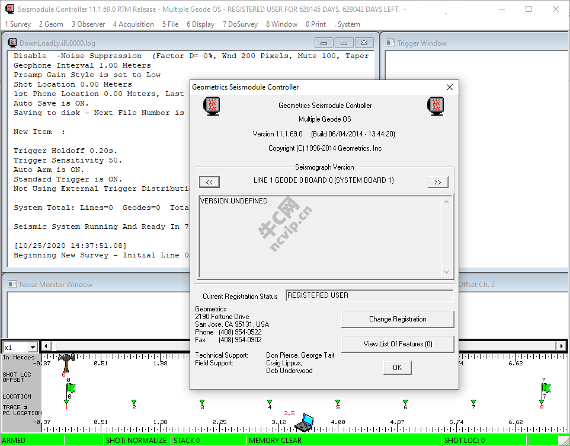Open the x1 zoom dropdown

pos(33,348)
